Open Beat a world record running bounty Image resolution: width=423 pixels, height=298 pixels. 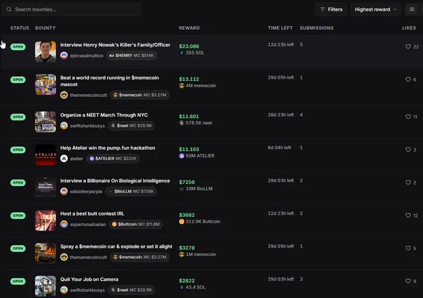(x=109, y=81)
